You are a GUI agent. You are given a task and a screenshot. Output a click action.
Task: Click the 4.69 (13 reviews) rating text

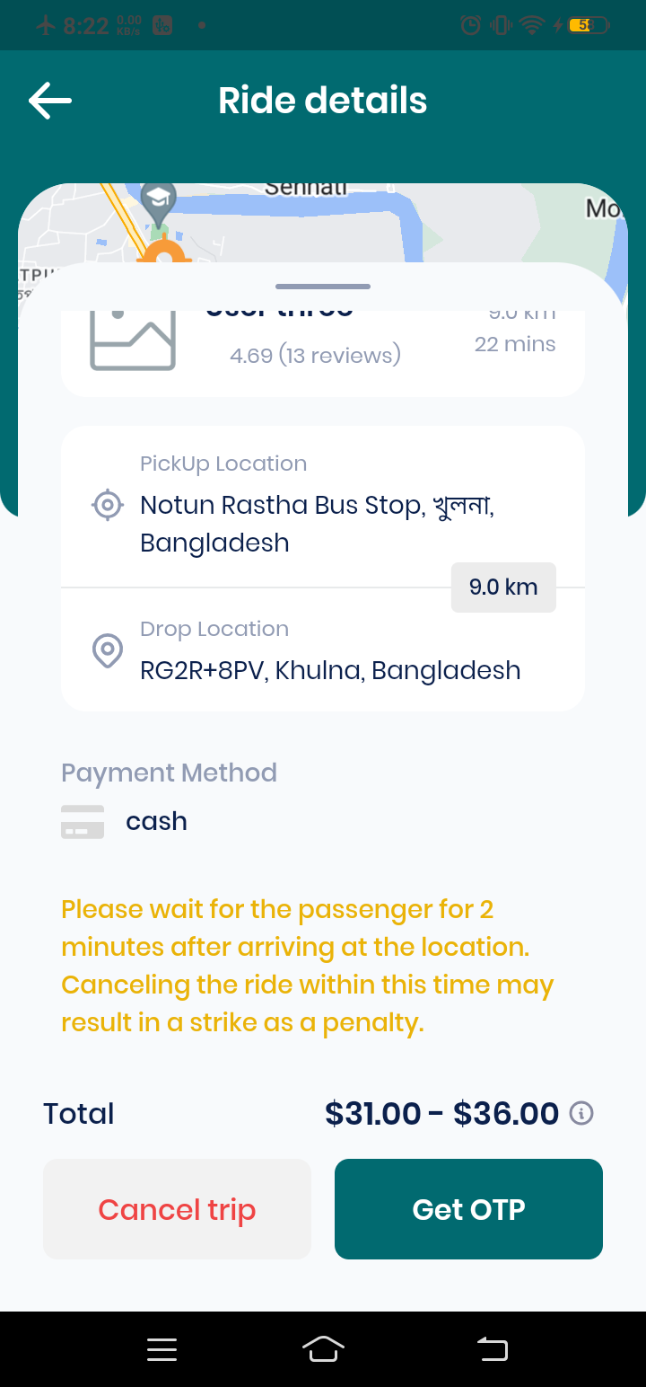[315, 356]
